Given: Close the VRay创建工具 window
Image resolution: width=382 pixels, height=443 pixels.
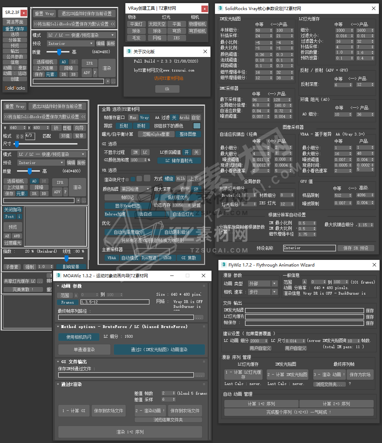Looking at the screenshot, I should tap(205, 9).
